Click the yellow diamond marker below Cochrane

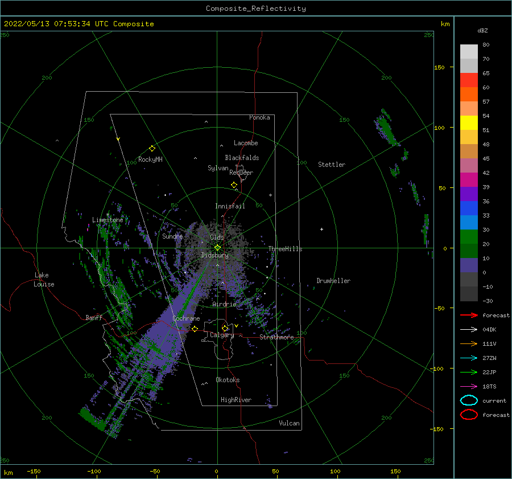pyautogui.click(x=195, y=329)
